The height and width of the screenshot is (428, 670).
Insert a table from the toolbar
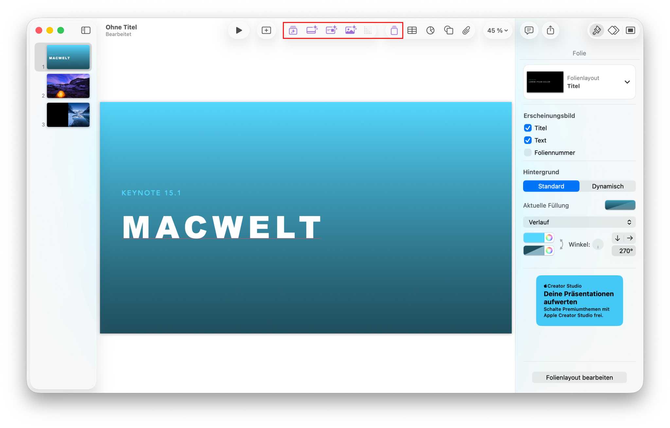[x=412, y=30]
